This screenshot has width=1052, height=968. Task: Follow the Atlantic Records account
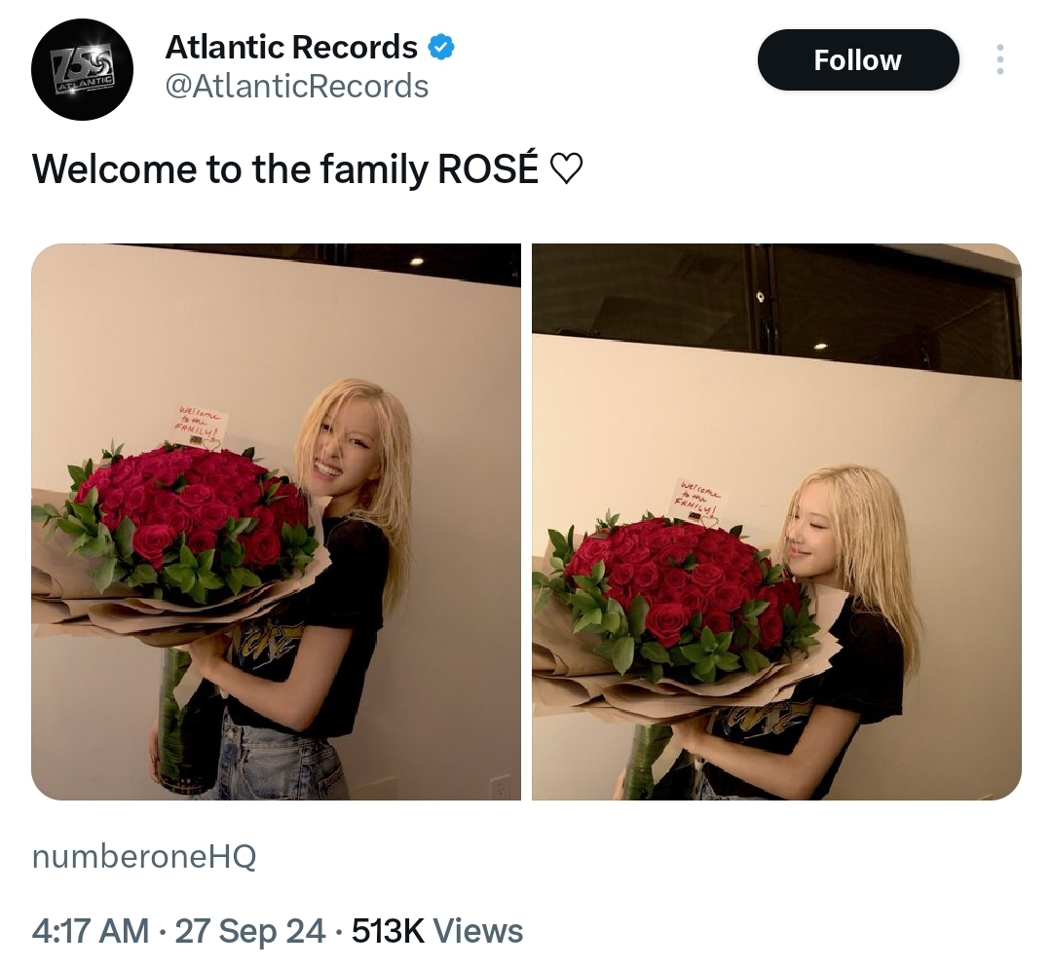point(857,59)
